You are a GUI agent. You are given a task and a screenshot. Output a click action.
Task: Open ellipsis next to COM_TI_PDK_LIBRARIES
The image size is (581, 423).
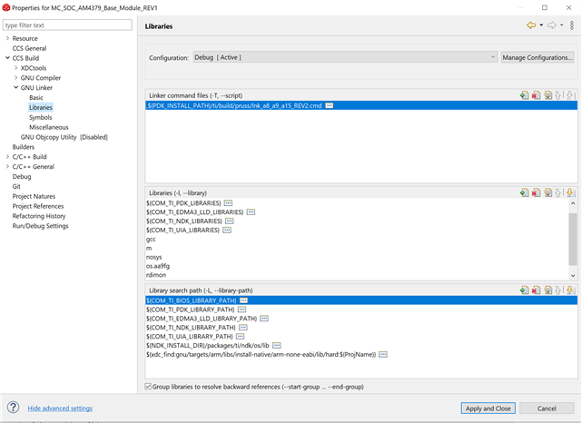click(x=228, y=203)
